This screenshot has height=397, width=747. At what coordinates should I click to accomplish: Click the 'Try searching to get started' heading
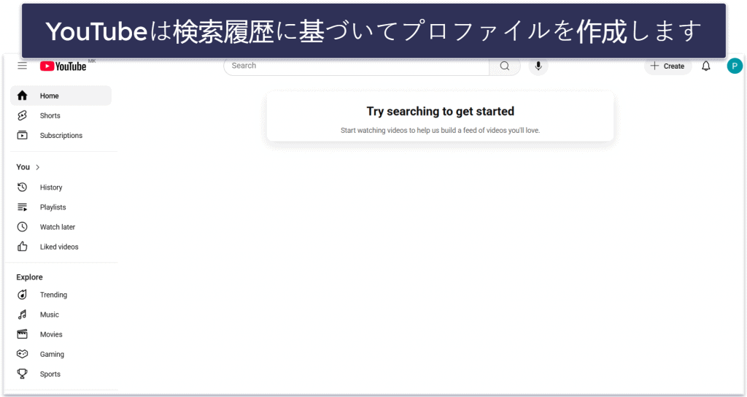pyautogui.click(x=440, y=111)
